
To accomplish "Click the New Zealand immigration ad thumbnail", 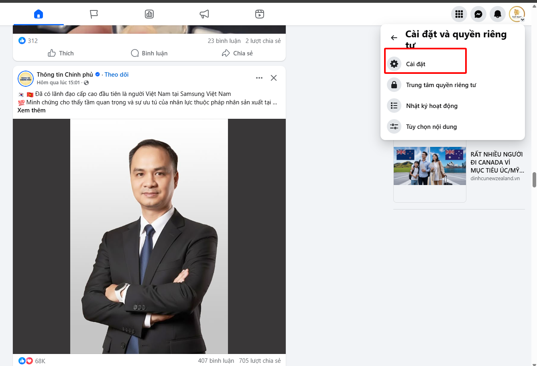I will click(x=429, y=166).
